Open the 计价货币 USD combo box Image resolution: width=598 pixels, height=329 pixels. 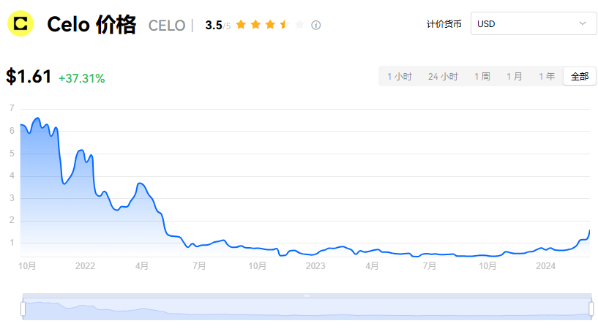coord(534,23)
